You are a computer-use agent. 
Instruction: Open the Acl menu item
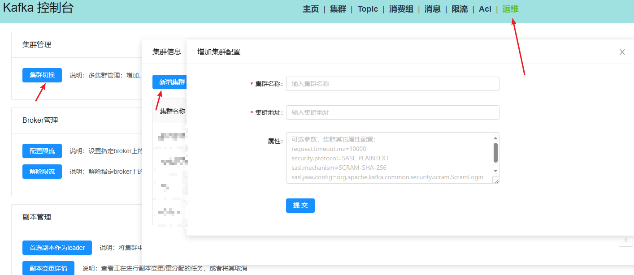click(485, 9)
